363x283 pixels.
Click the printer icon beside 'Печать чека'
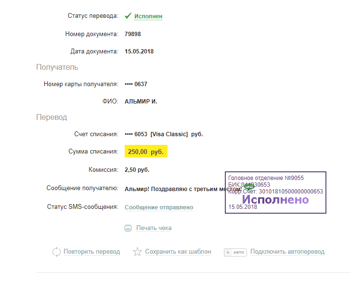coord(128,228)
